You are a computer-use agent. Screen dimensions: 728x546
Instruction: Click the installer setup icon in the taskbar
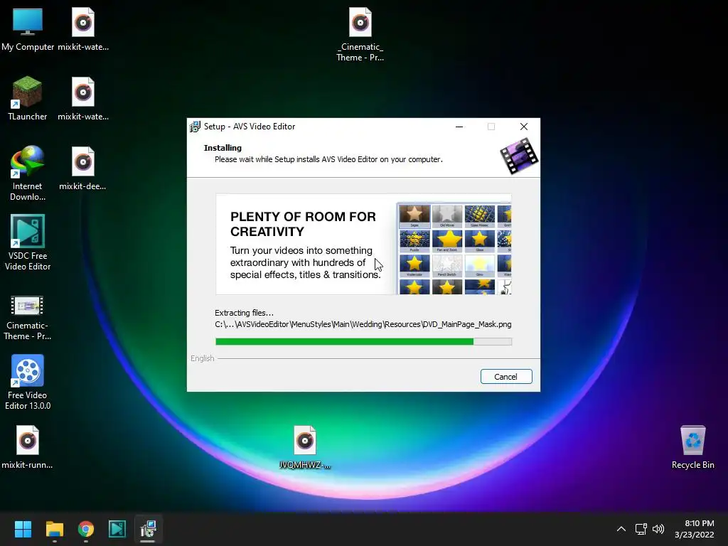click(148, 529)
